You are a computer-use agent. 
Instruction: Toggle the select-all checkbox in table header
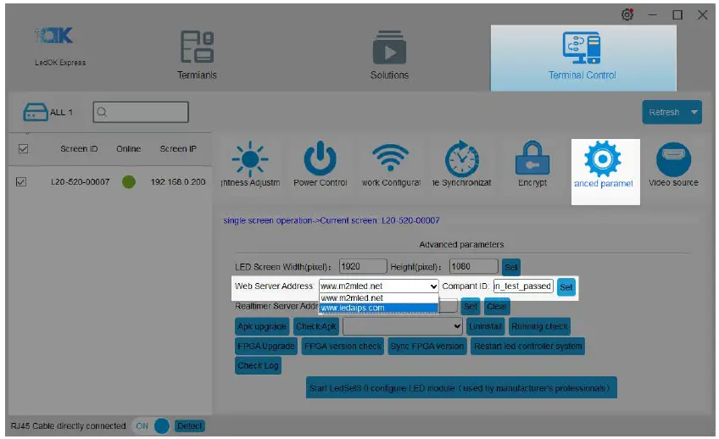tap(23, 149)
